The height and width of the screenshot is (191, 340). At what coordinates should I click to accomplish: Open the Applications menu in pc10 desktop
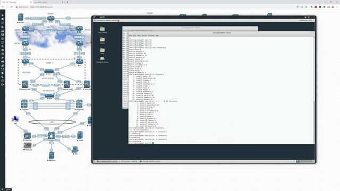(100, 20)
